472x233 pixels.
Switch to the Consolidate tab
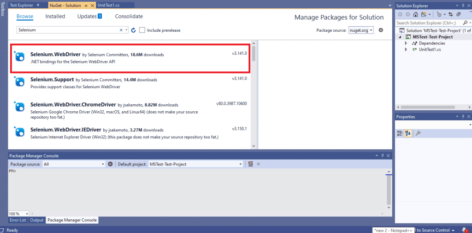129,17
